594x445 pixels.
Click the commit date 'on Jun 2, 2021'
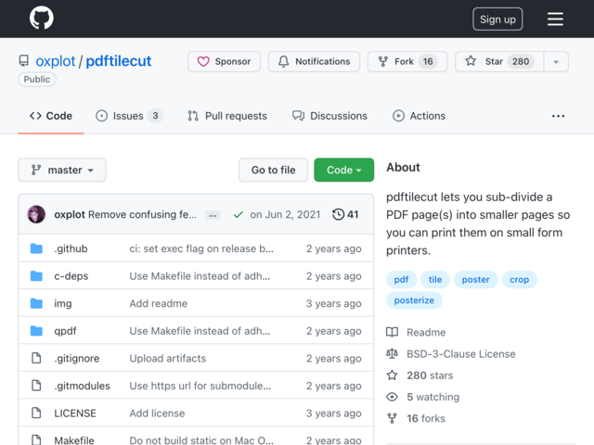(285, 214)
